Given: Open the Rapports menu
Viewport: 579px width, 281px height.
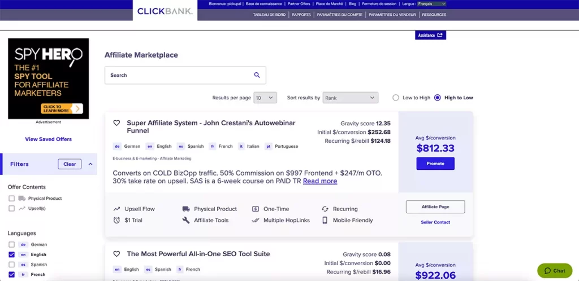Looking at the screenshot, I should pyautogui.click(x=301, y=15).
